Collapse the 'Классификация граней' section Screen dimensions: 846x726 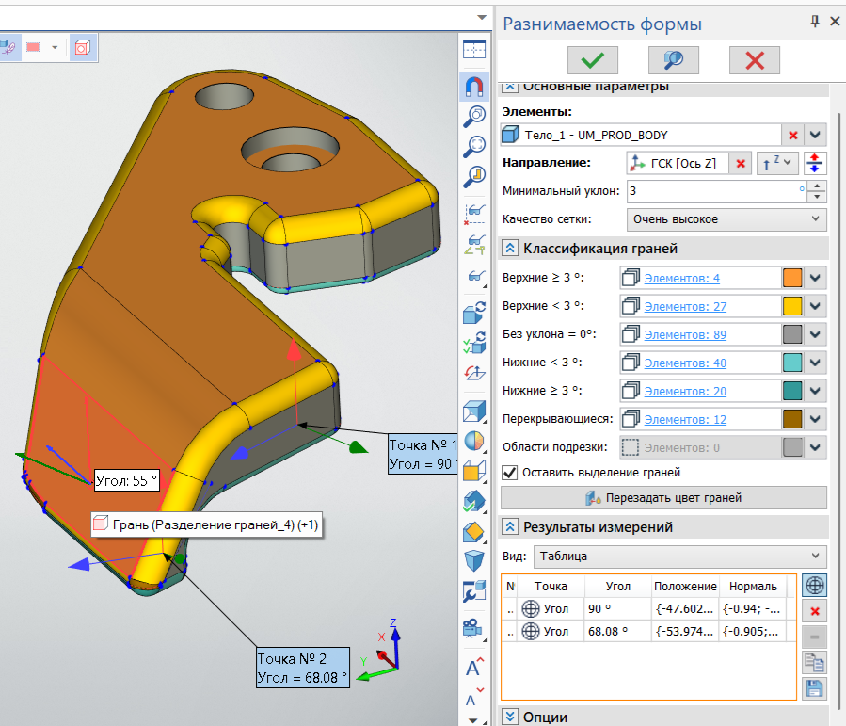tap(510, 249)
